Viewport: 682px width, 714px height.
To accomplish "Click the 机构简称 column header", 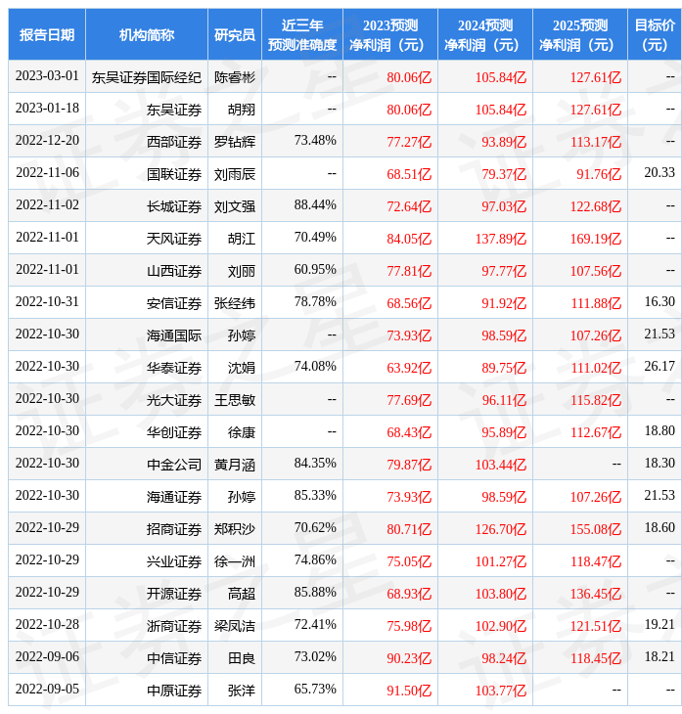I will (146, 34).
